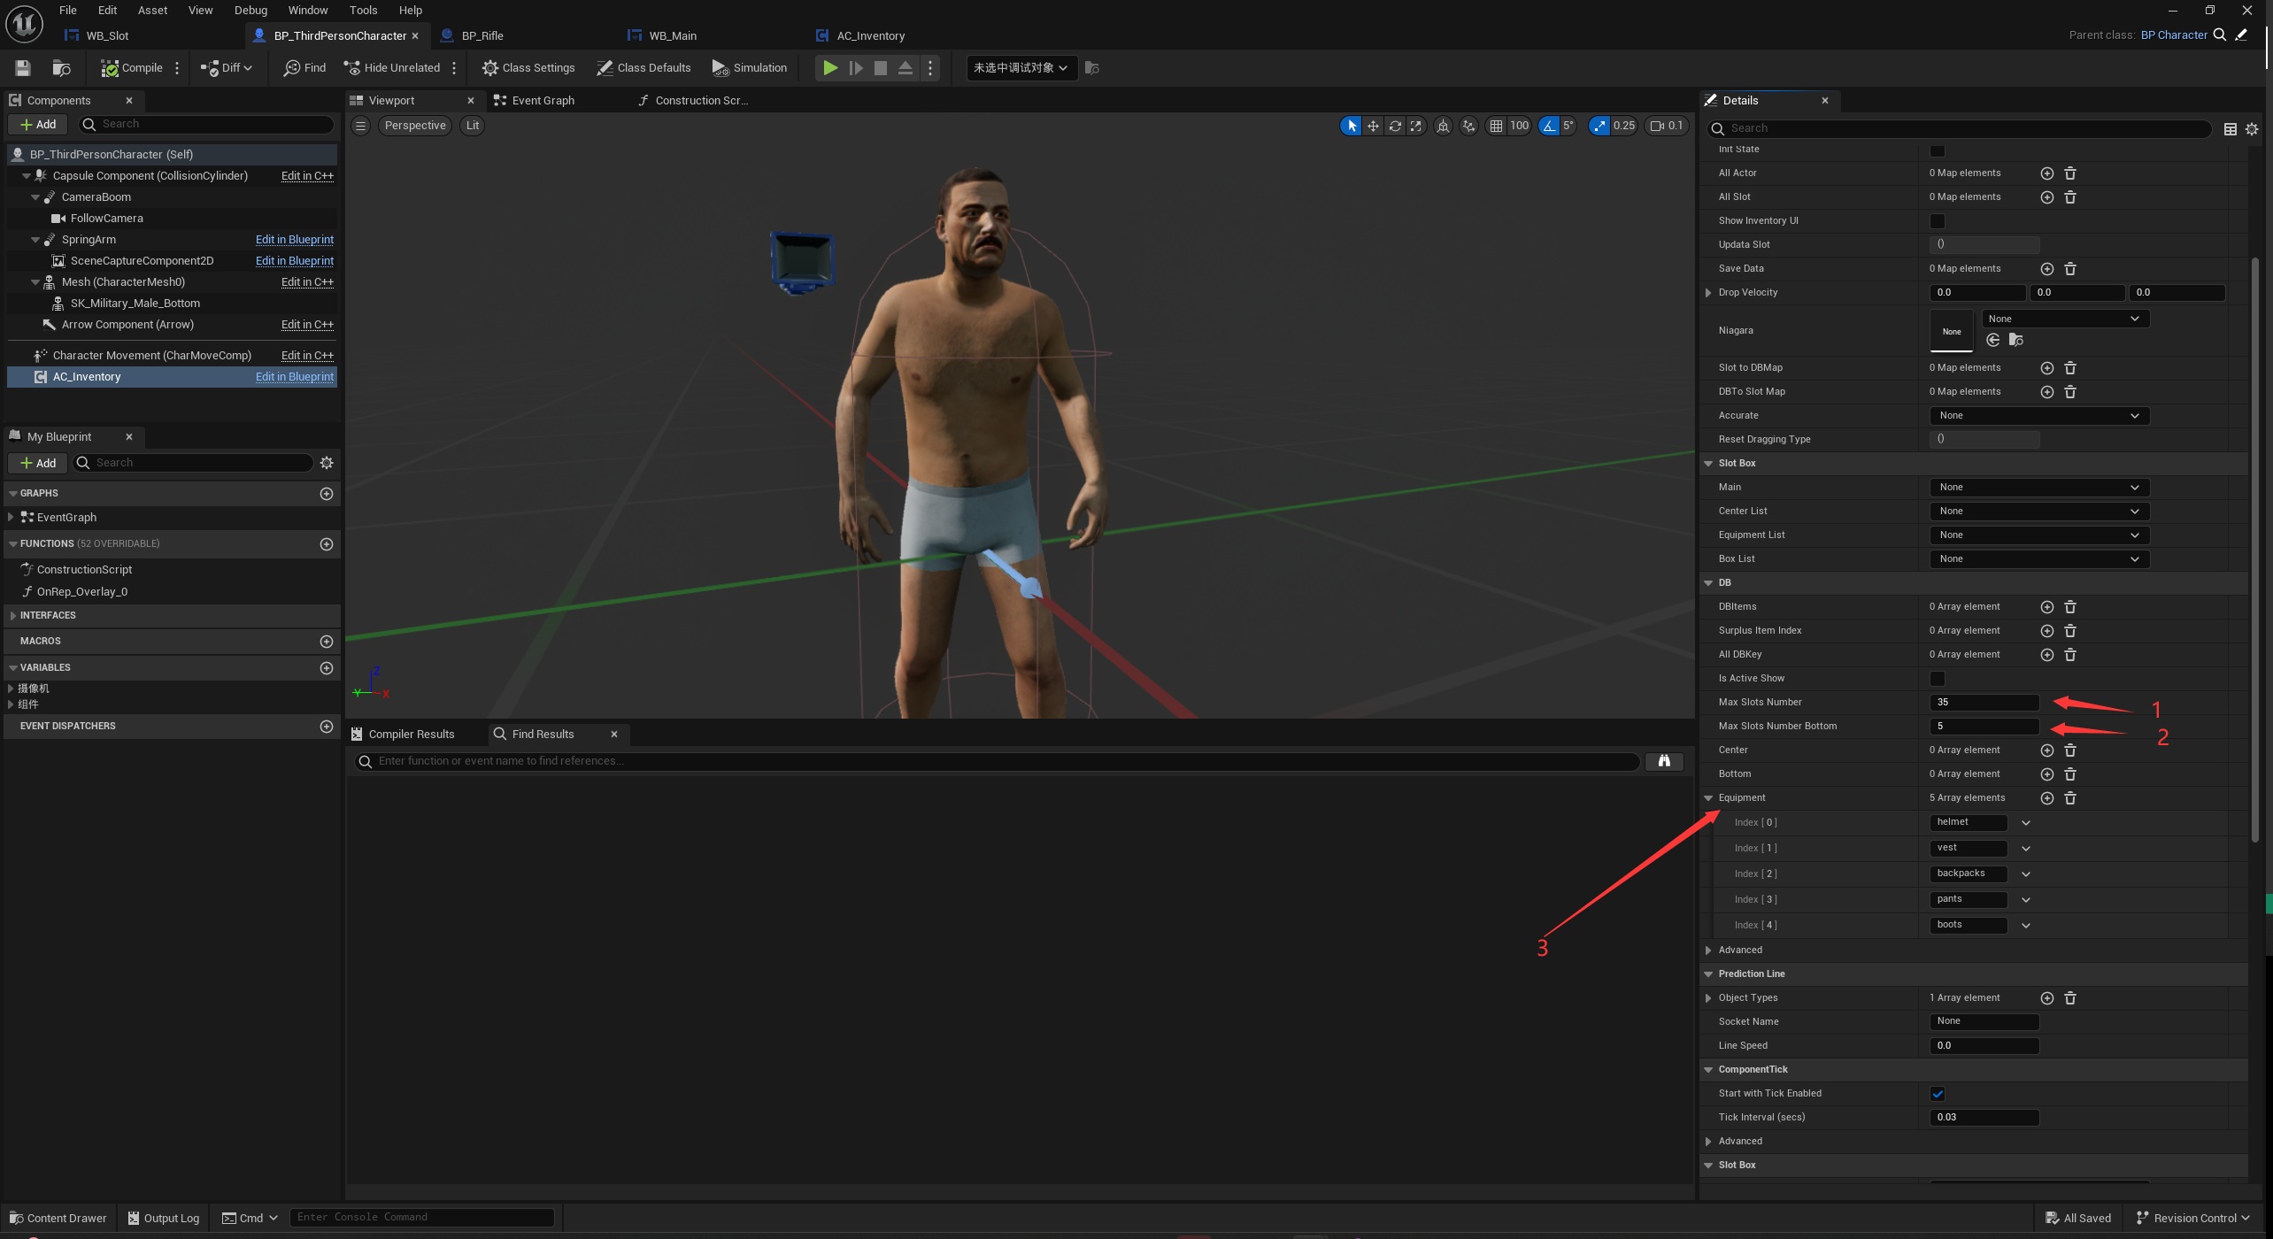
Task: Click binoculars find-in-all-blueprints icon
Action: coord(1663,761)
